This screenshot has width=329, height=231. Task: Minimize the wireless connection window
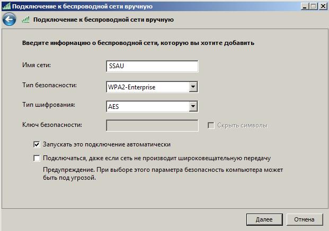click(305, 6)
